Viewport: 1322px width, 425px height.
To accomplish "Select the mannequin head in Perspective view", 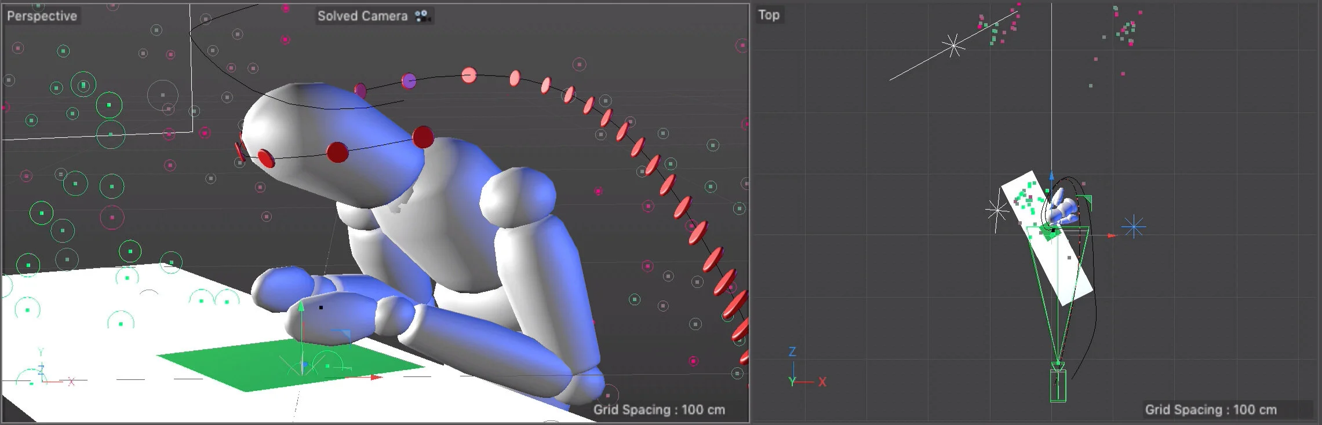I will 333,145.
